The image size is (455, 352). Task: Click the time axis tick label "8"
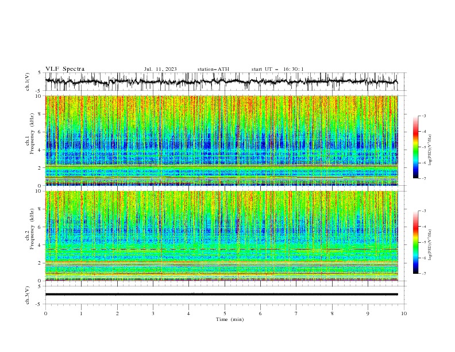pos(332,313)
